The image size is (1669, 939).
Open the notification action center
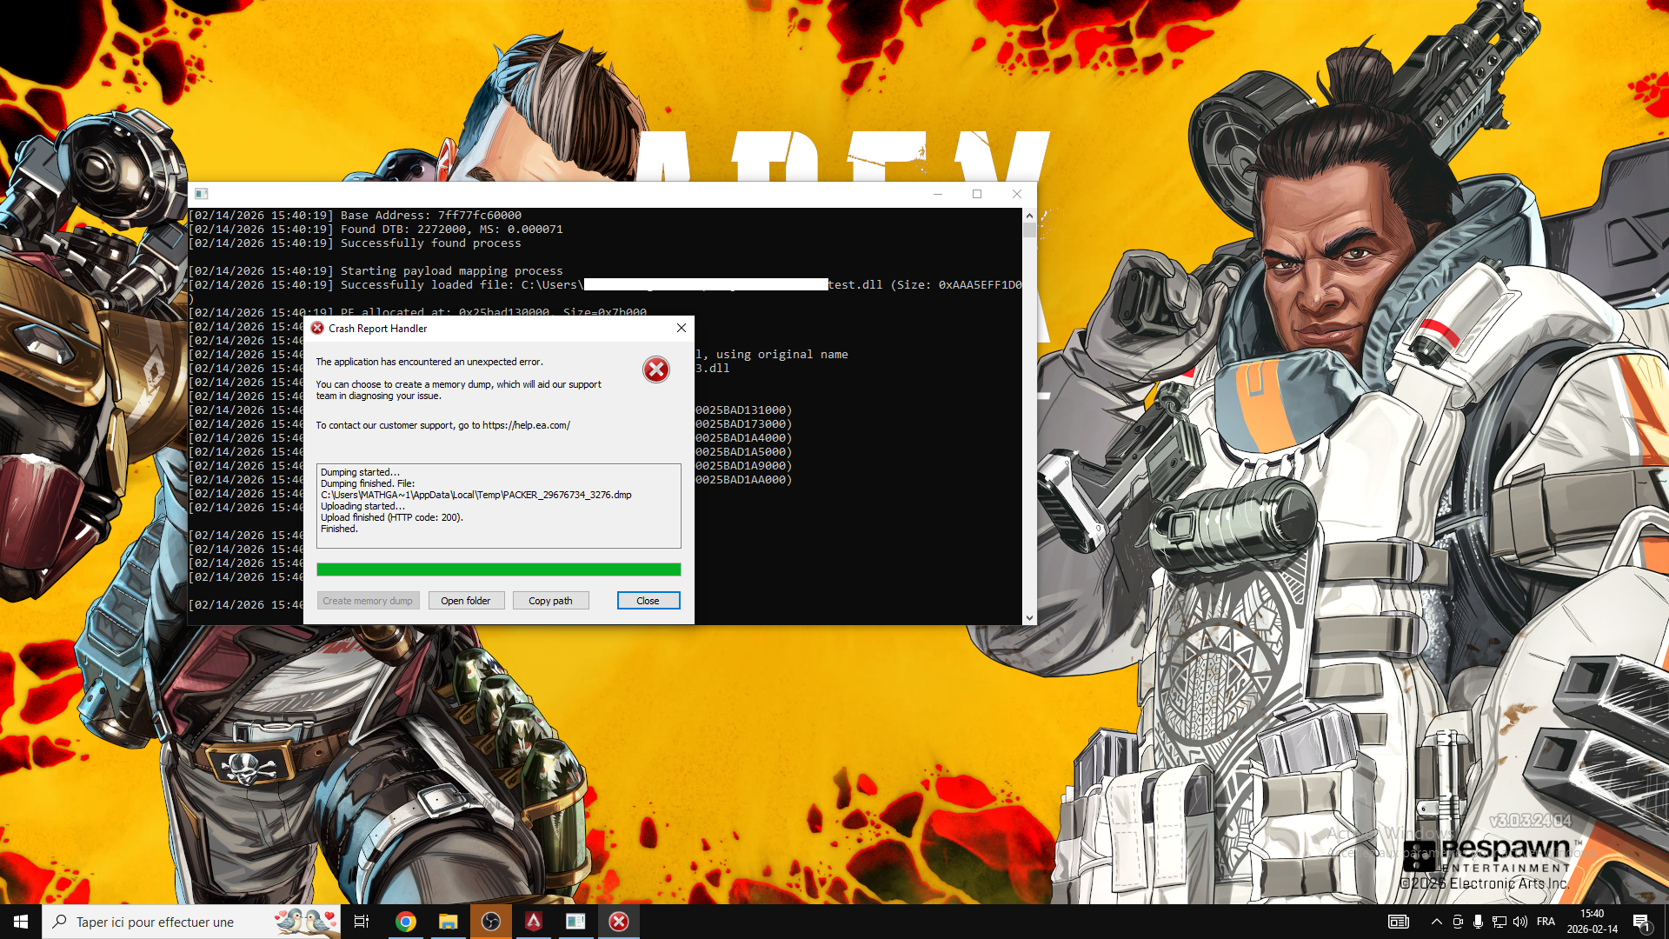(x=1641, y=922)
